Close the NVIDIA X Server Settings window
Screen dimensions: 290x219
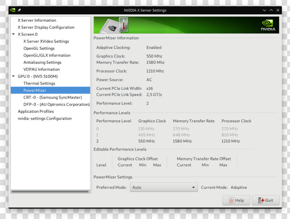[278, 10]
